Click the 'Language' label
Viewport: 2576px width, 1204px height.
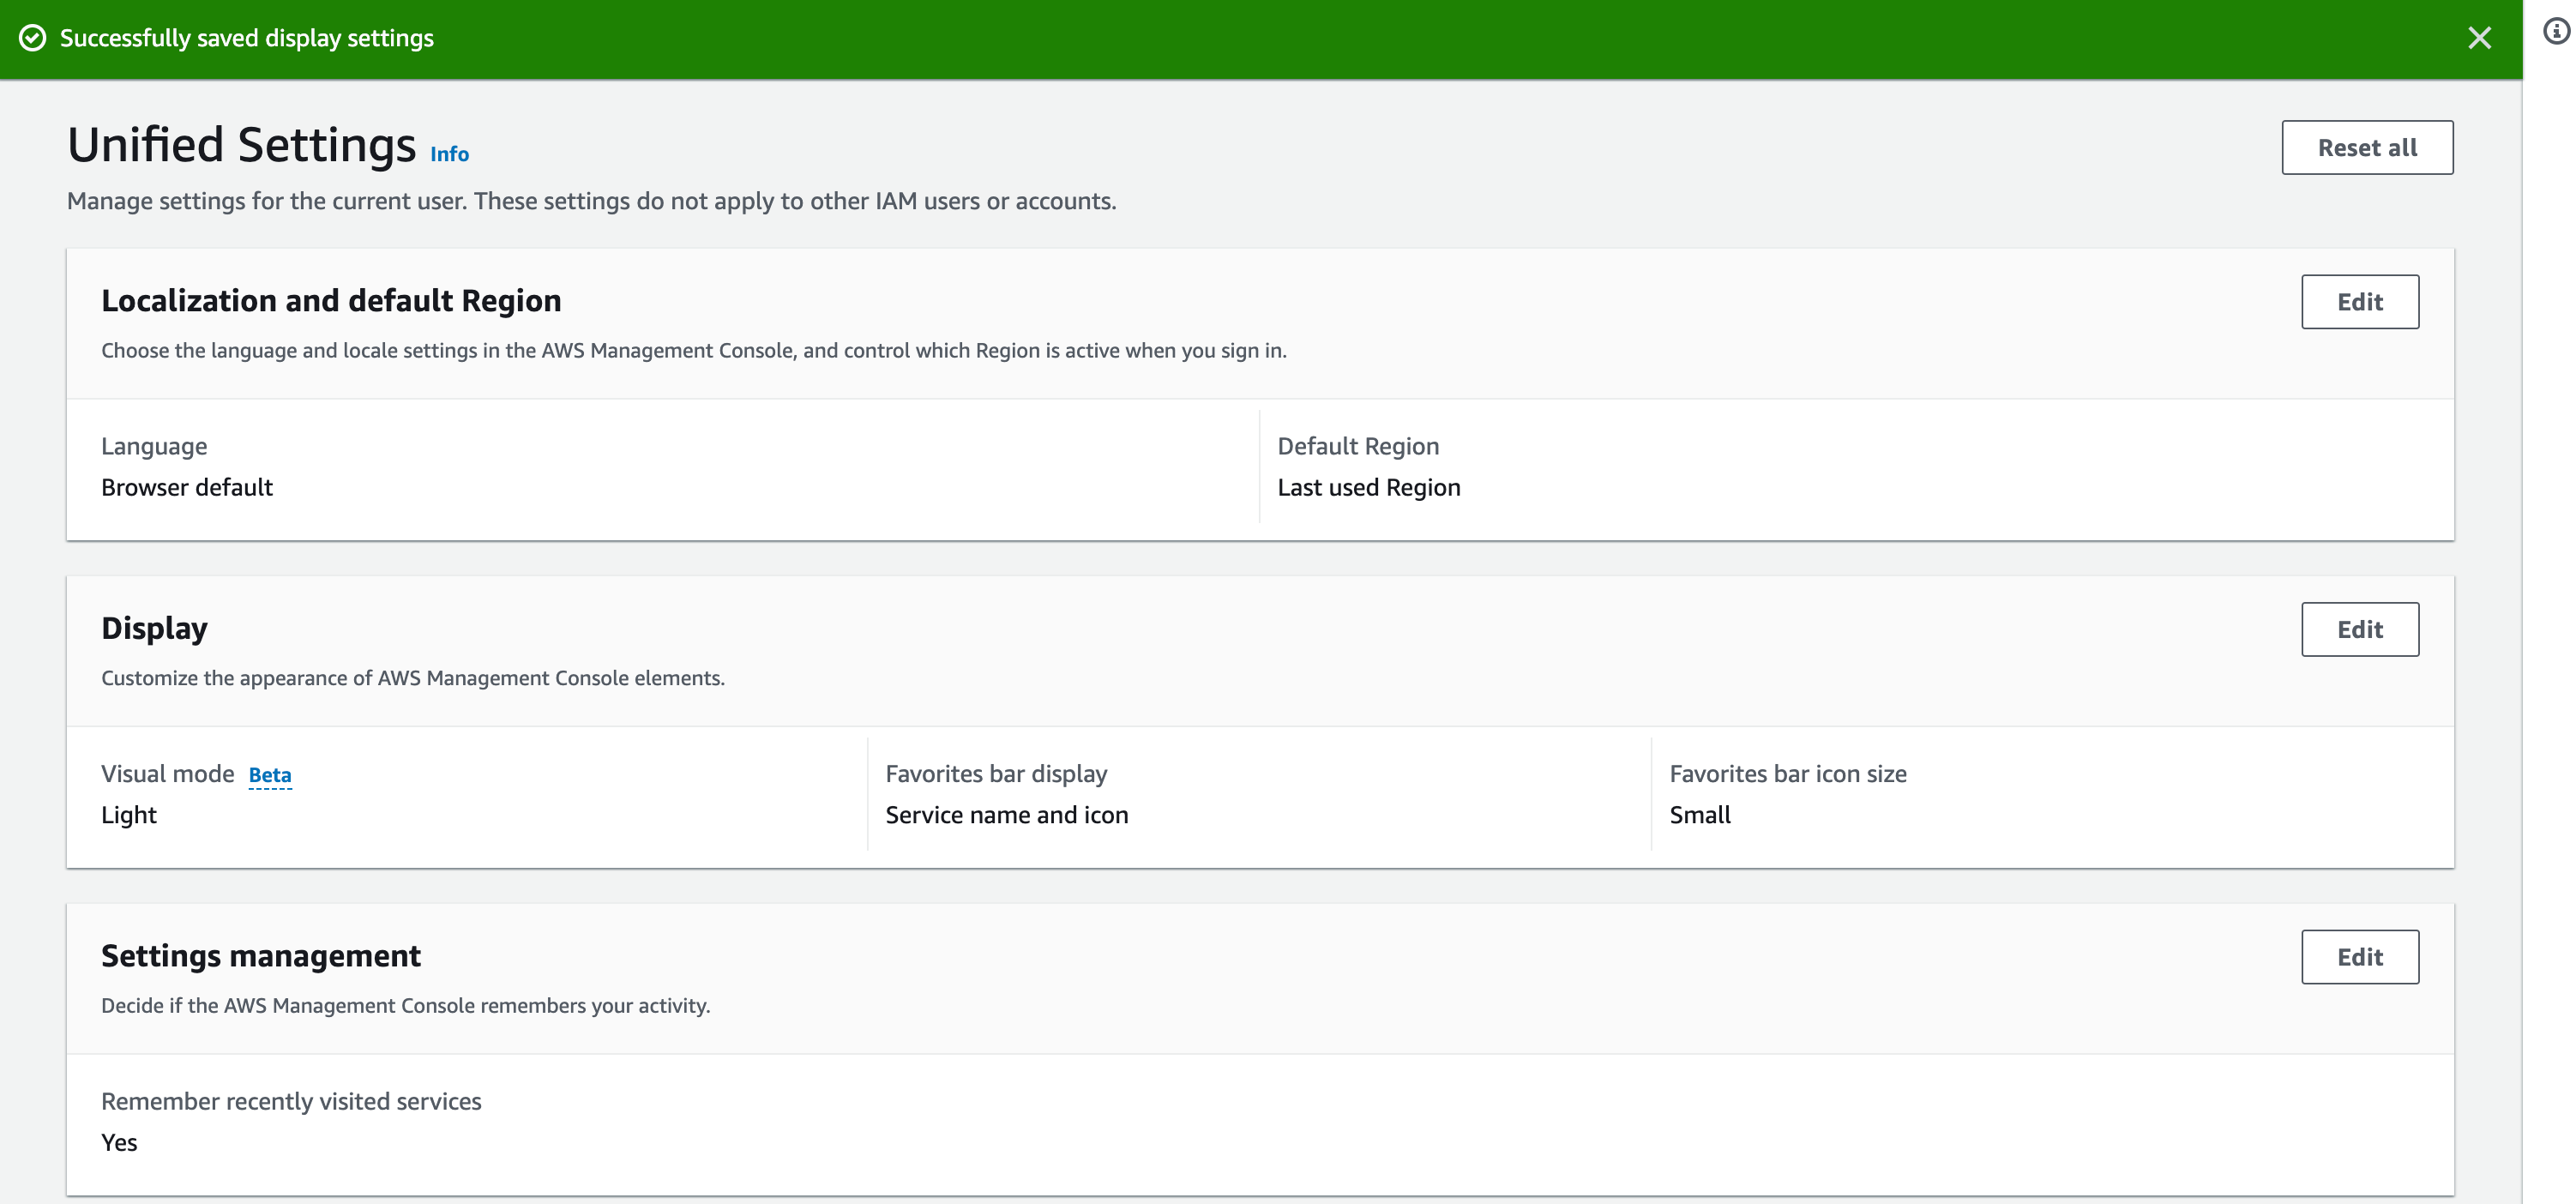154,446
